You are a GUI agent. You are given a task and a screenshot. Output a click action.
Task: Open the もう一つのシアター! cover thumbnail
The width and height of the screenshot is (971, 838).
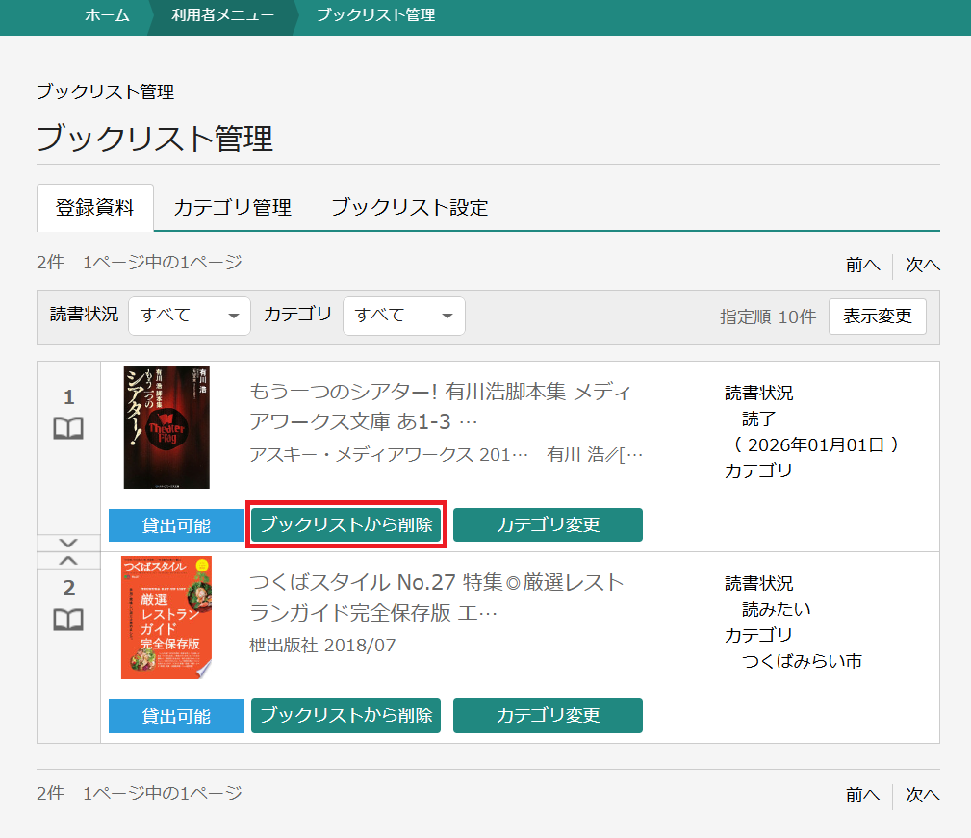166,427
